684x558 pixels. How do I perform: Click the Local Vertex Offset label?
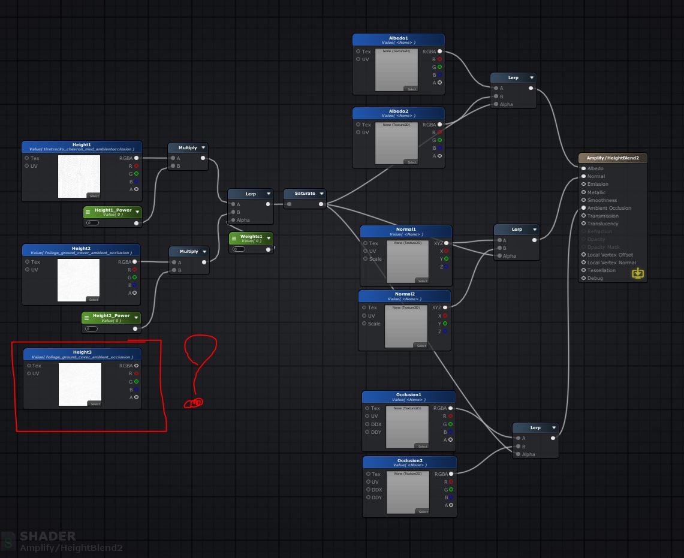click(x=610, y=255)
